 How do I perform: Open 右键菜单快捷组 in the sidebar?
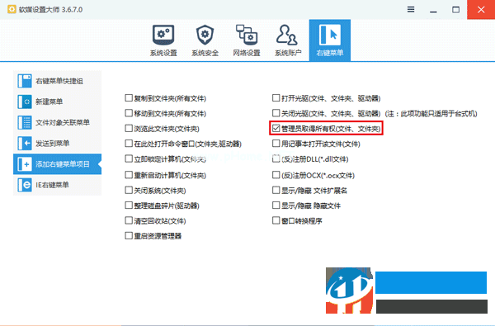[x=57, y=81]
